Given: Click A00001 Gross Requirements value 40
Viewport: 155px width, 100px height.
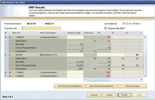Looking at the screenshot, I should 118,66.
